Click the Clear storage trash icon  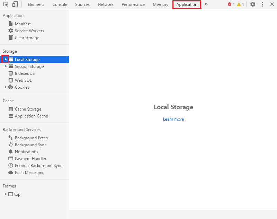pos(11,38)
